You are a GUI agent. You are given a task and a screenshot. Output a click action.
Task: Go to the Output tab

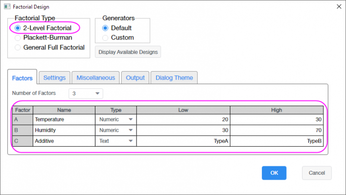tap(135, 78)
